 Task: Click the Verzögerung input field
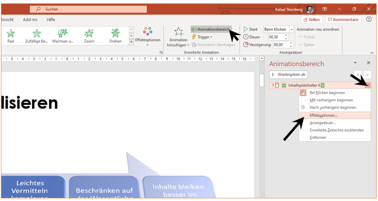pos(281,45)
